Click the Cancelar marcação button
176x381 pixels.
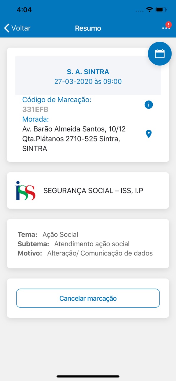point(88,298)
